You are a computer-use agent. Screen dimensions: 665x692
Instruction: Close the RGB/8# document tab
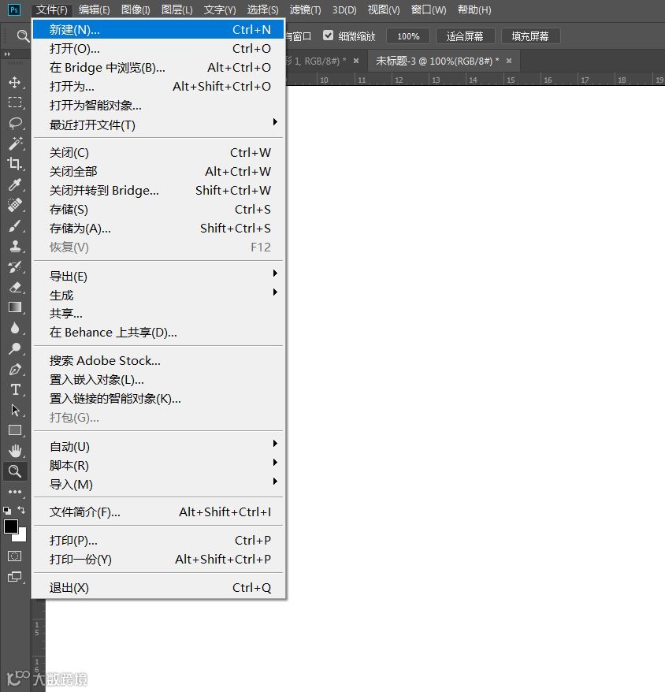356,61
